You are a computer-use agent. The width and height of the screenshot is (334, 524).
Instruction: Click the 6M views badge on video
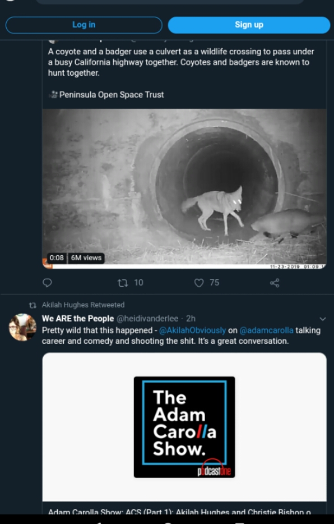point(86,258)
